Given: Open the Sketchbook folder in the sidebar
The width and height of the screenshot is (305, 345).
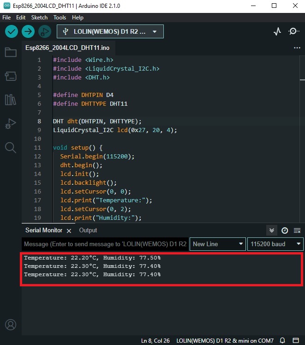Looking at the screenshot, I should tap(11, 52).
